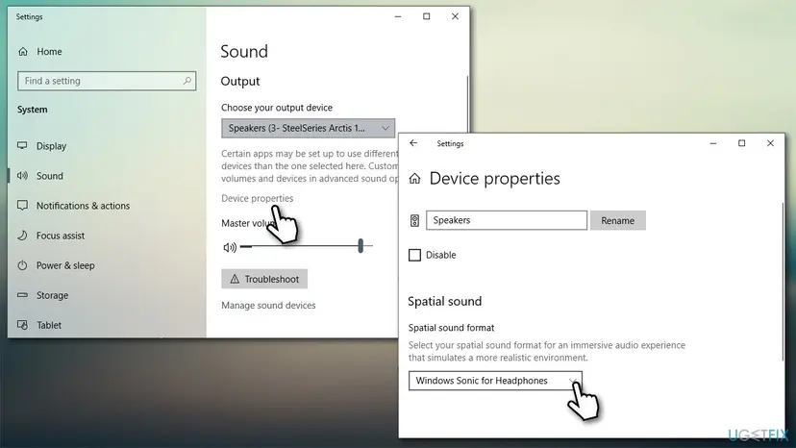Click the 'Spatial sound' heading
Screen dimensions: 796x448
[x=445, y=301]
